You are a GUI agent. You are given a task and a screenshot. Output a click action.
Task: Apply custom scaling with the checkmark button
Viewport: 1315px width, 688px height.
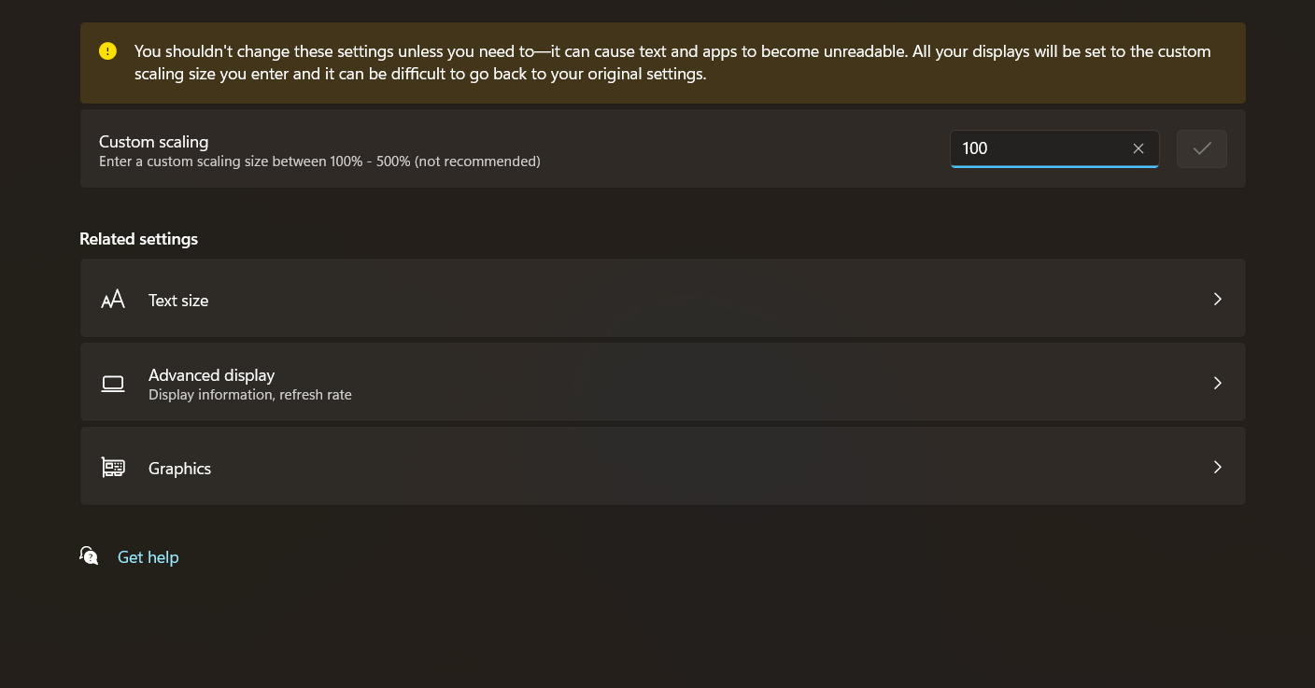[1202, 148]
